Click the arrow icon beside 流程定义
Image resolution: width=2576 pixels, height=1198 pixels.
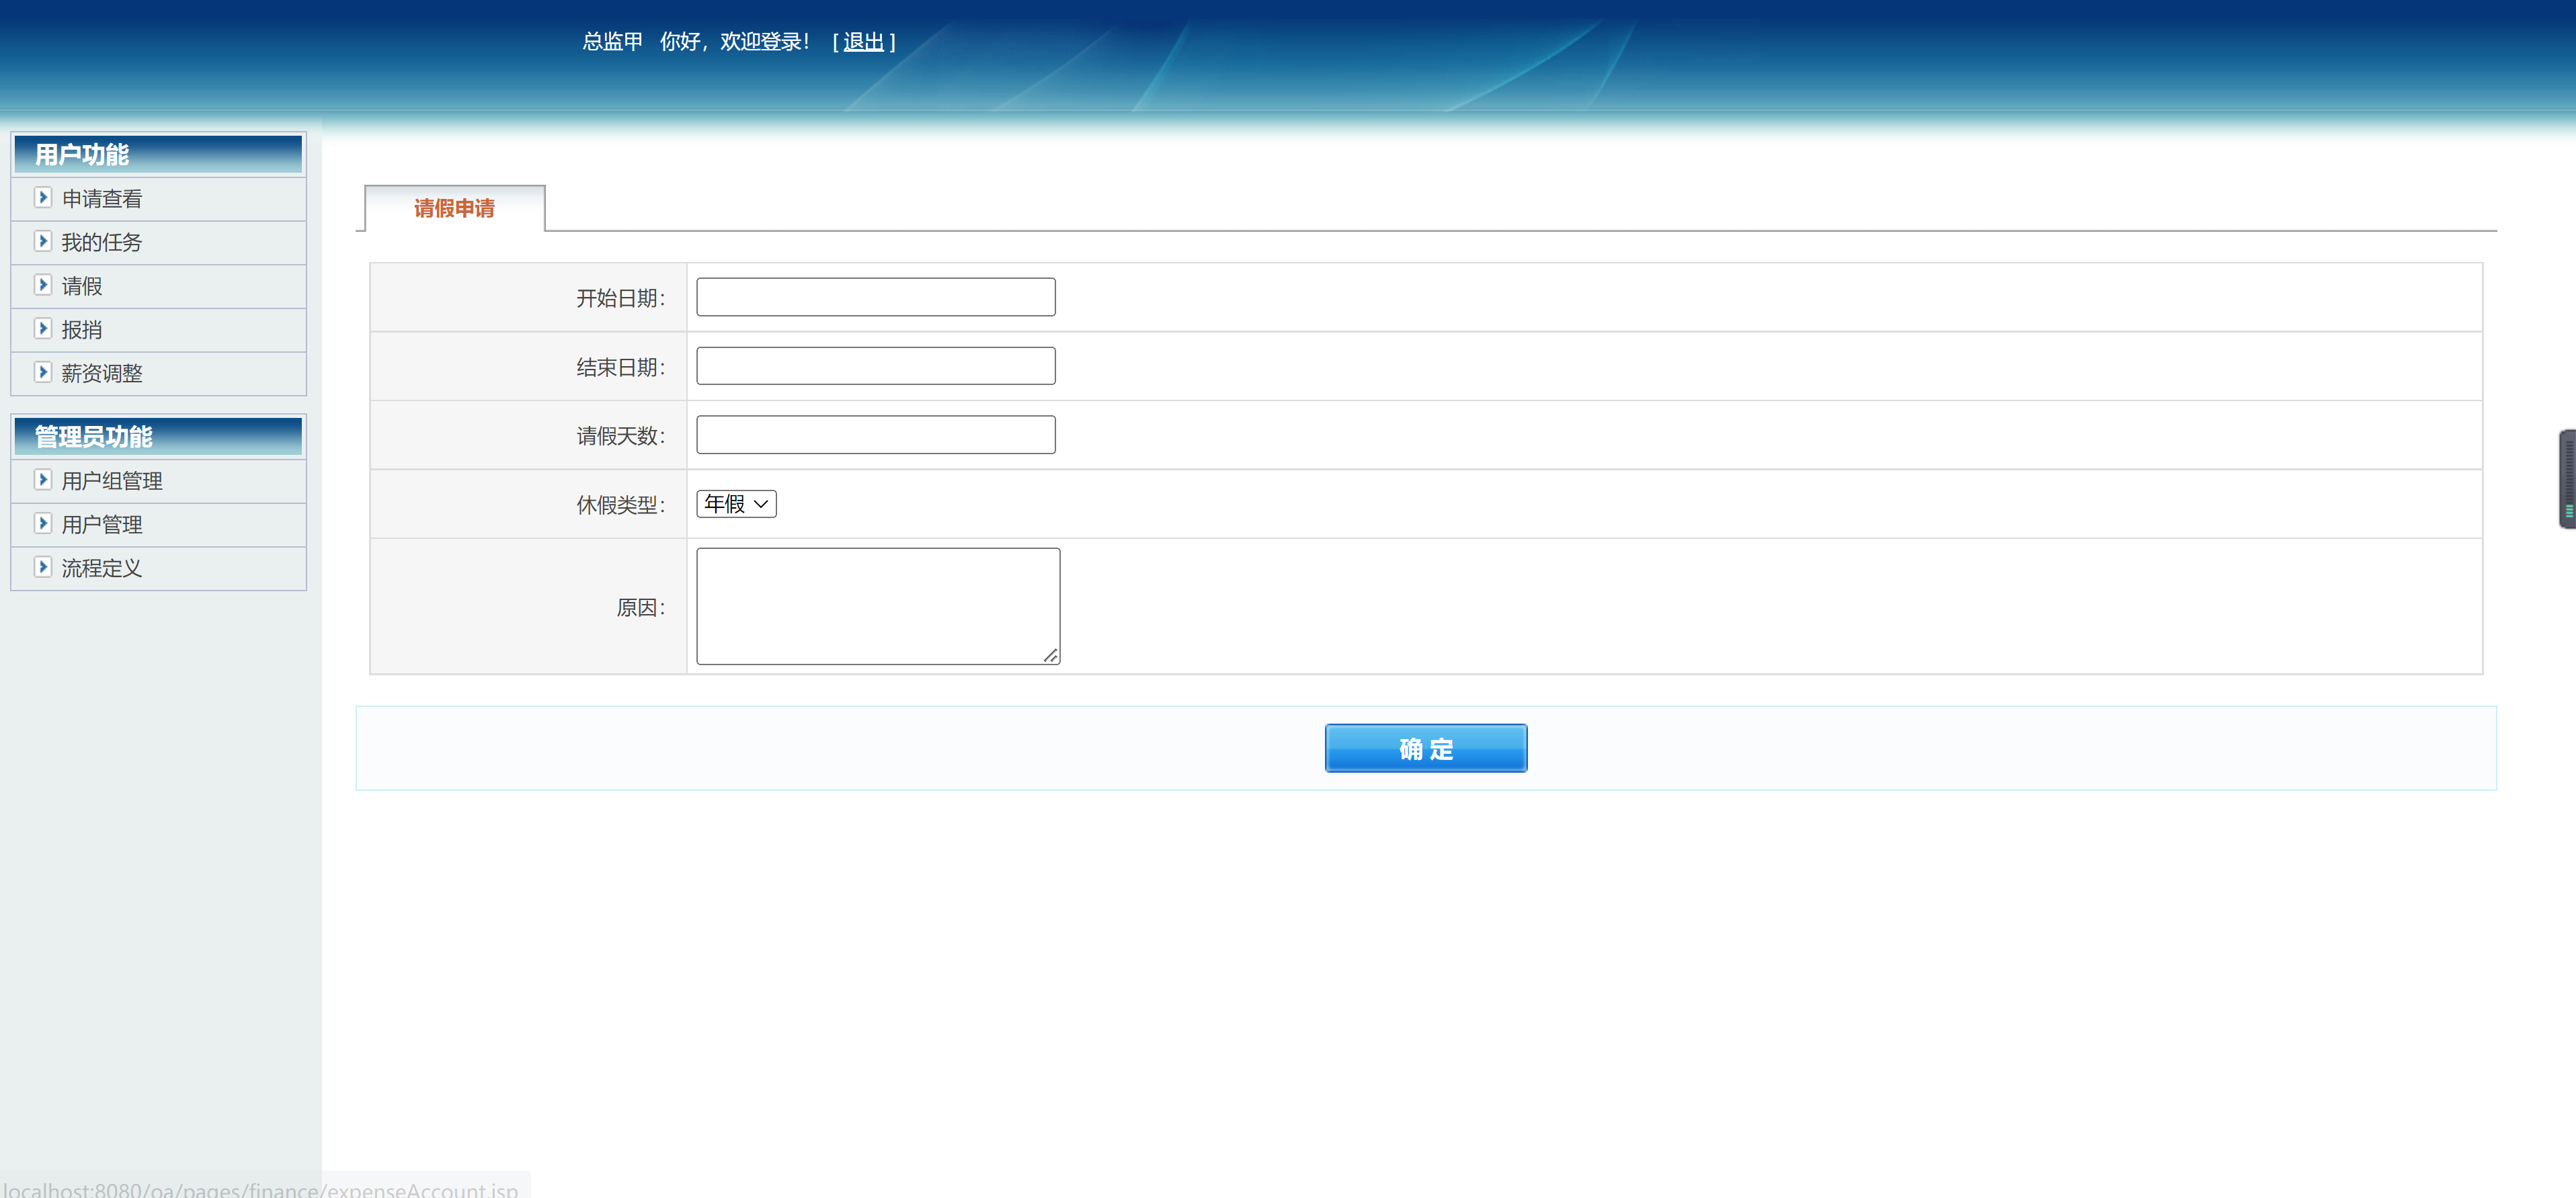click(x=43, y=568)
